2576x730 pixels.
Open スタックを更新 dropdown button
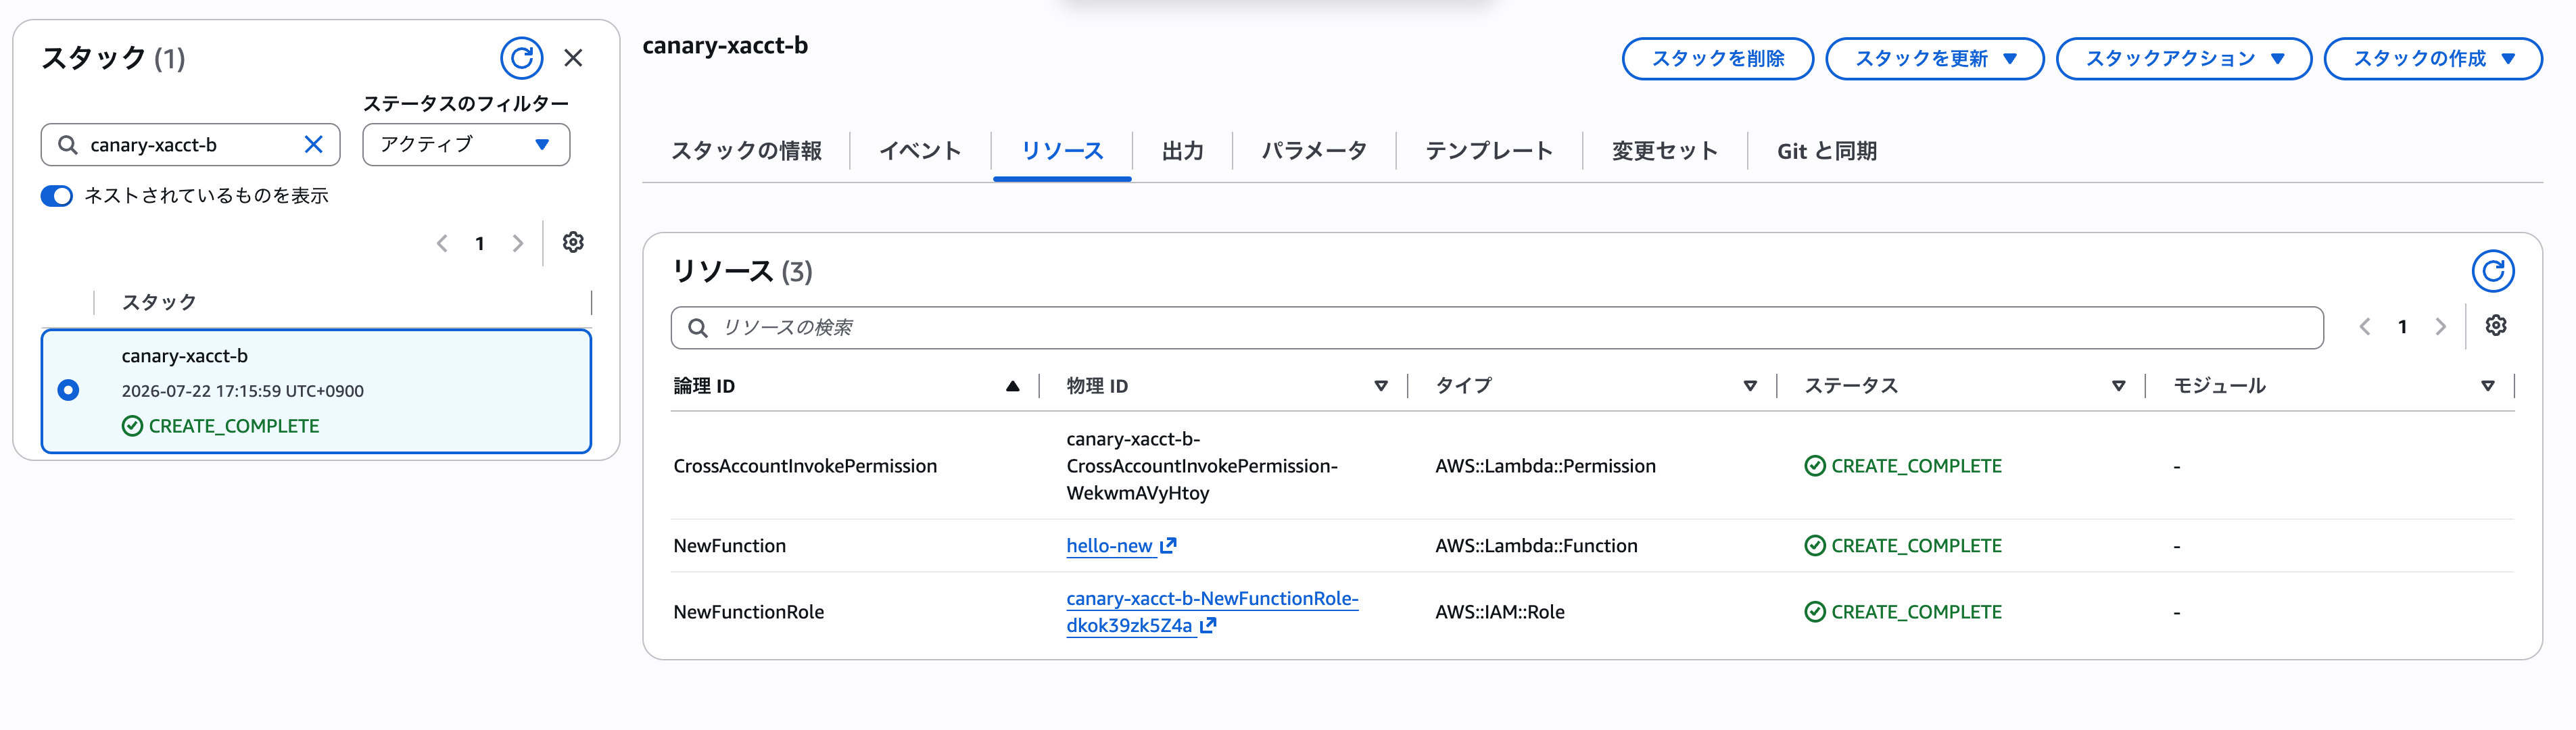pos(1934,59)
